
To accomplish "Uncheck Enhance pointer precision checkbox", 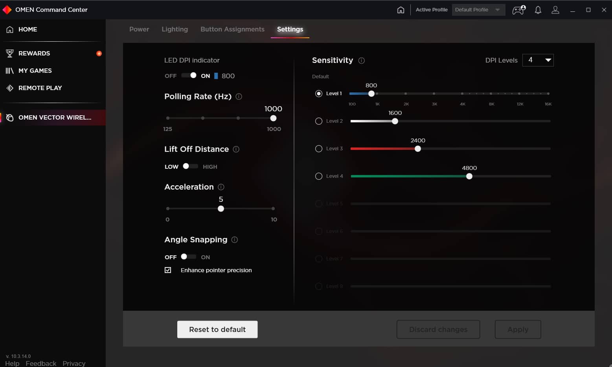I will tap(168, 270).
